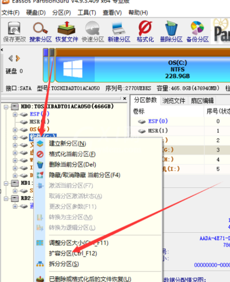Viewport: 230px width, 282px height.
Task: Click the 删除分区 delete partition icon
Action: tap(171, 32)
